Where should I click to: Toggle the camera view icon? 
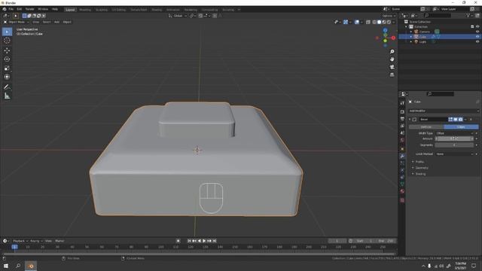[x=392, y=67]
